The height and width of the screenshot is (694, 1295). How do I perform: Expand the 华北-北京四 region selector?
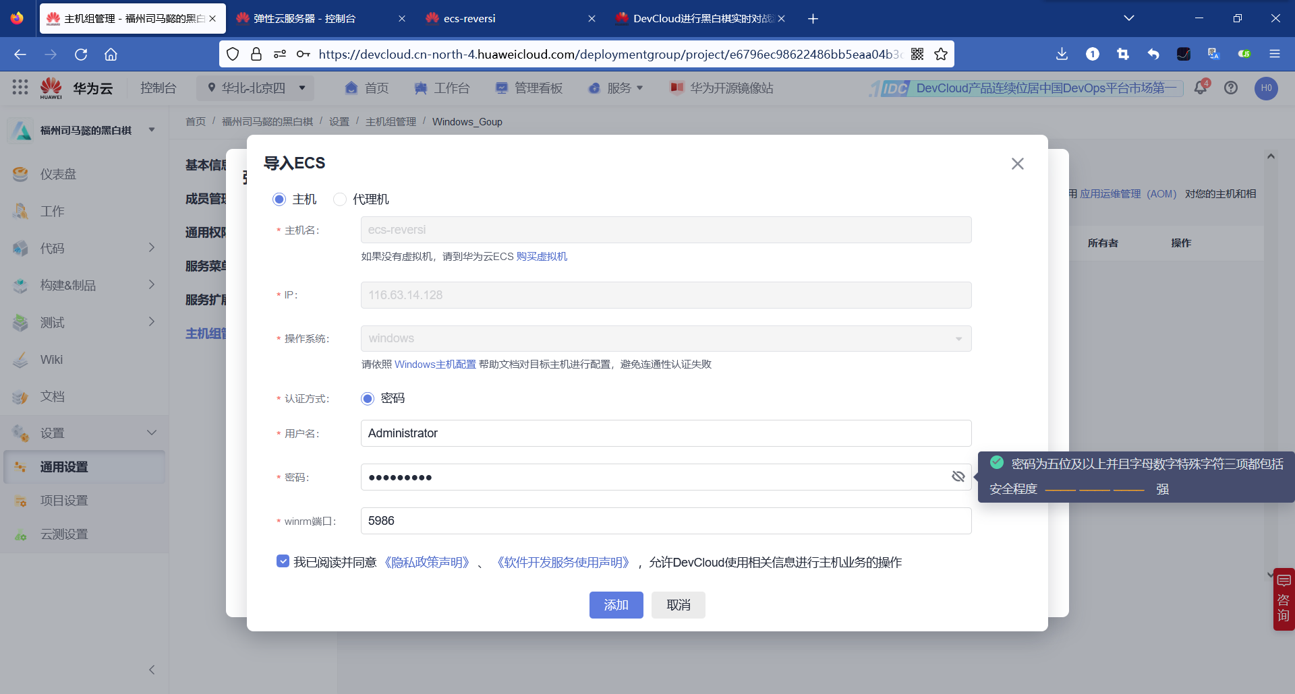point(256,88)
